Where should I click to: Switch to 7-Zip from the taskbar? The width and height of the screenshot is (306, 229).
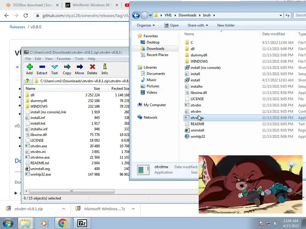(x=82, y=223)
